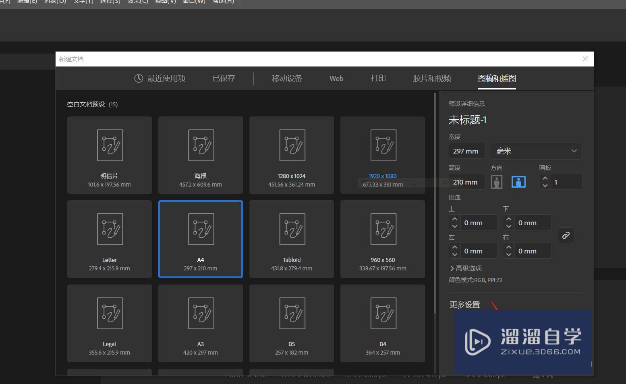Decrease right bleed 右 value
626x384 pixels.
coord(509,254)
